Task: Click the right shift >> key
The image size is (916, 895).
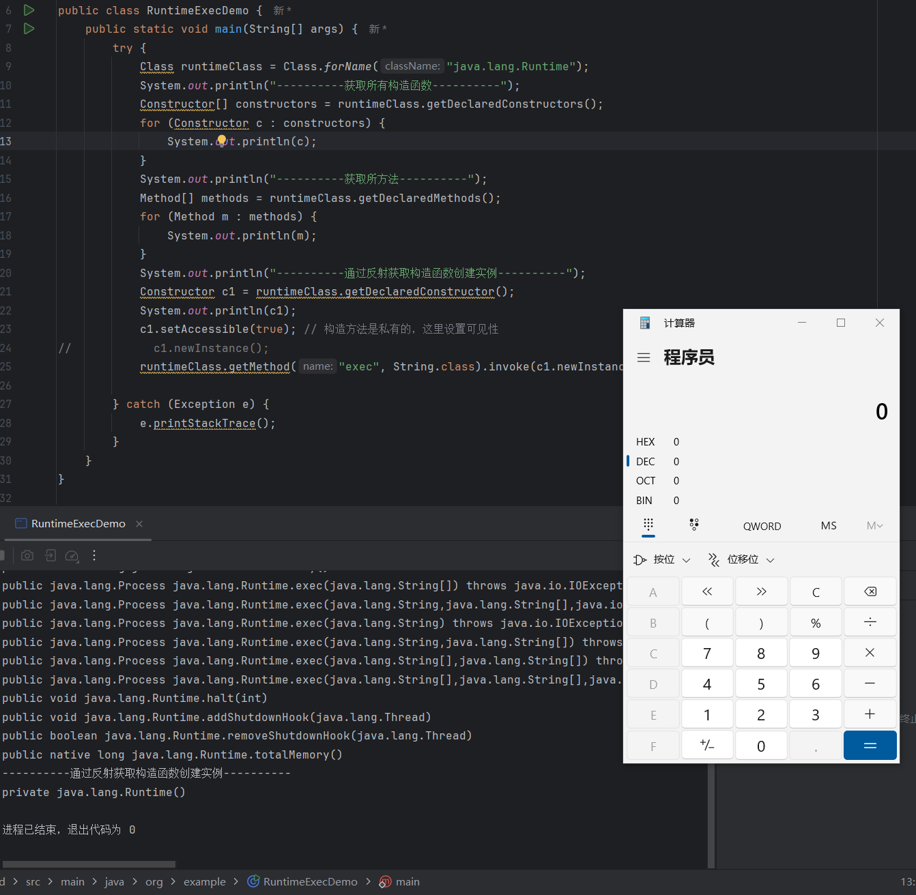Action: click(x=761, y=591)
